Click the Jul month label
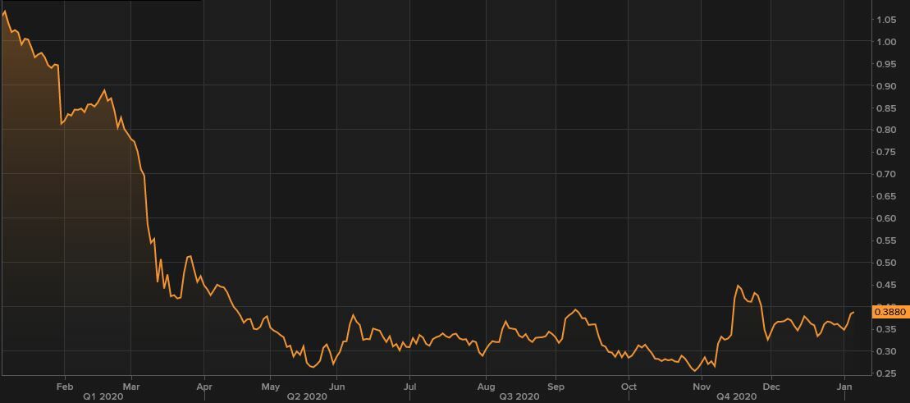 click(409, 386)
